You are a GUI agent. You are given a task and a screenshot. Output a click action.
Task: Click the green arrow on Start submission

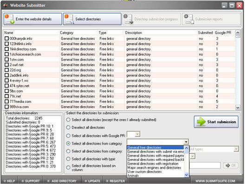point(201,122)
